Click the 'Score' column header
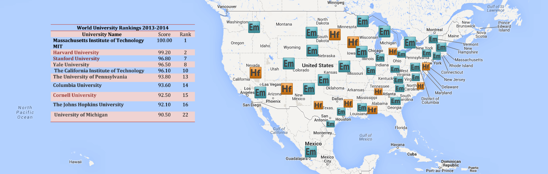548x174 pixels. [x=164, y=34]
